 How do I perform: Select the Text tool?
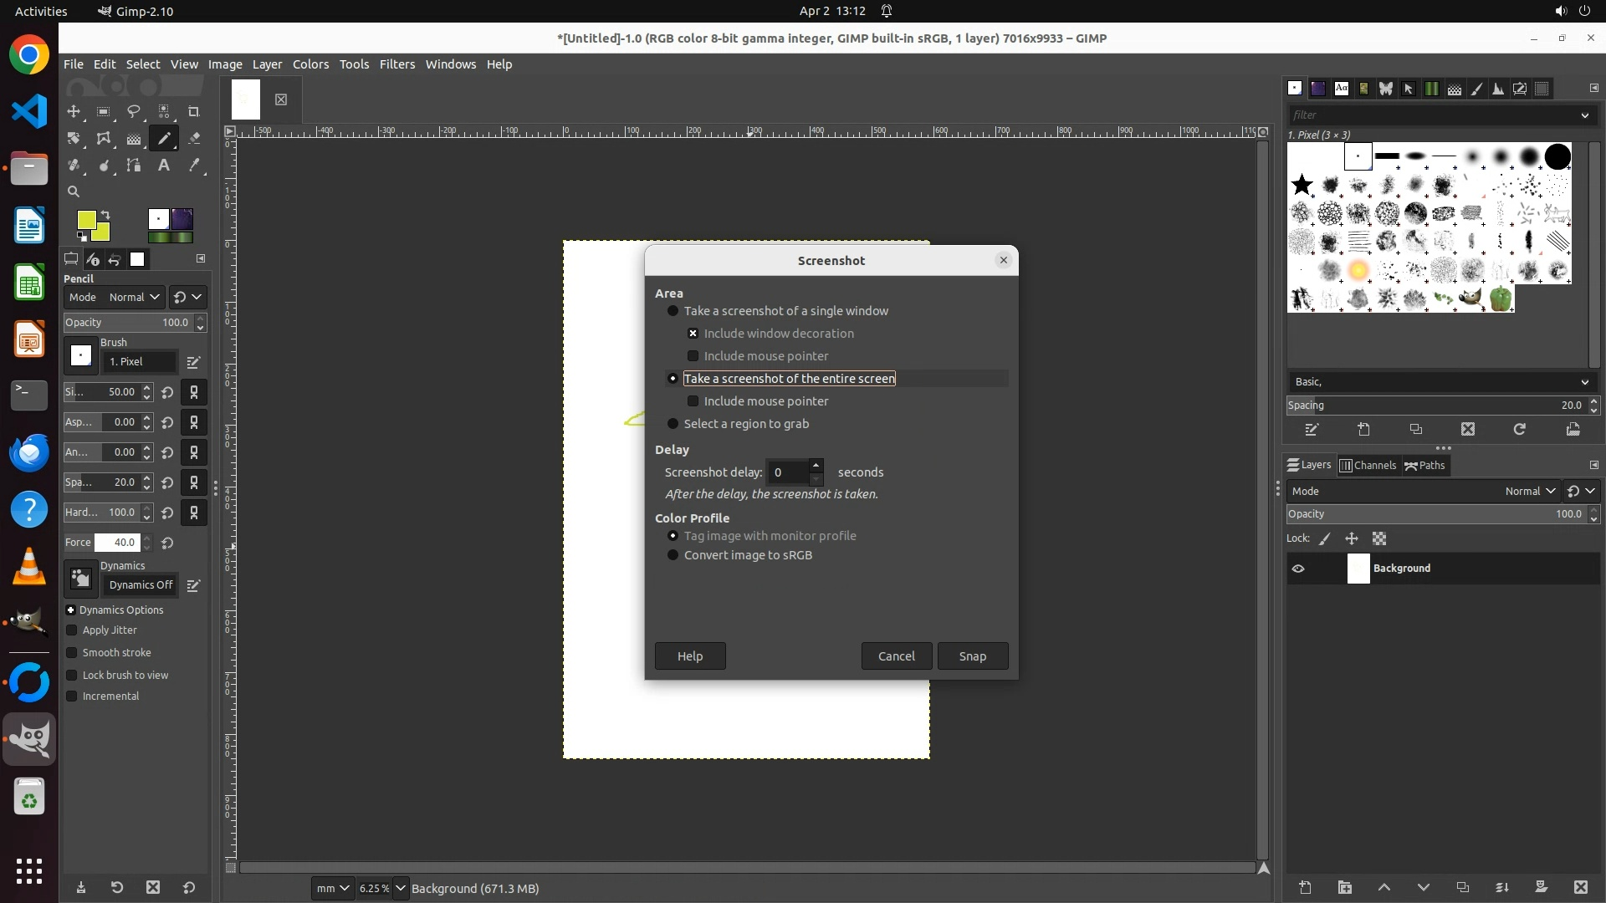click(164, 165)
